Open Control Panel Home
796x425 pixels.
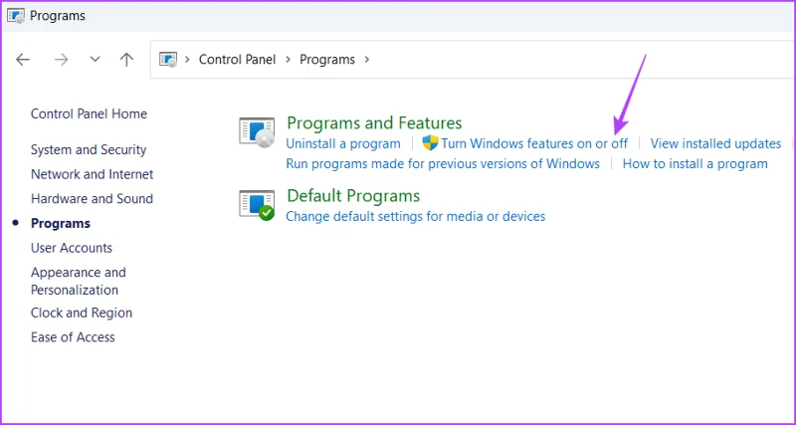coord(89,113)
